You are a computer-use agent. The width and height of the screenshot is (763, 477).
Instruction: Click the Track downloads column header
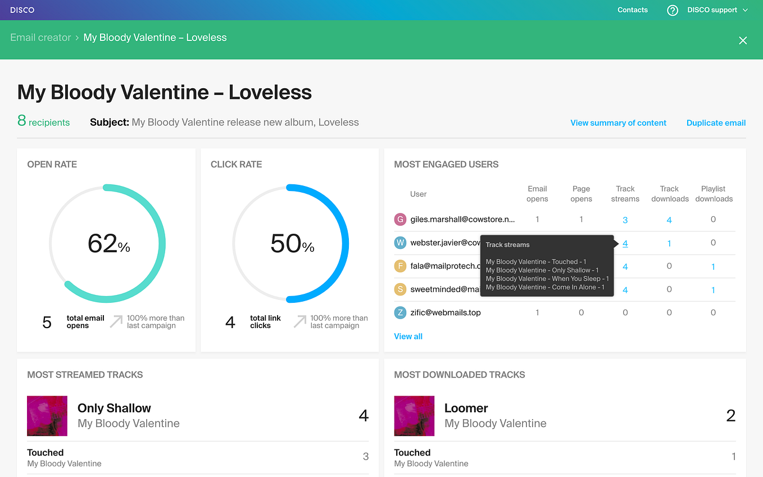point(670,194)
